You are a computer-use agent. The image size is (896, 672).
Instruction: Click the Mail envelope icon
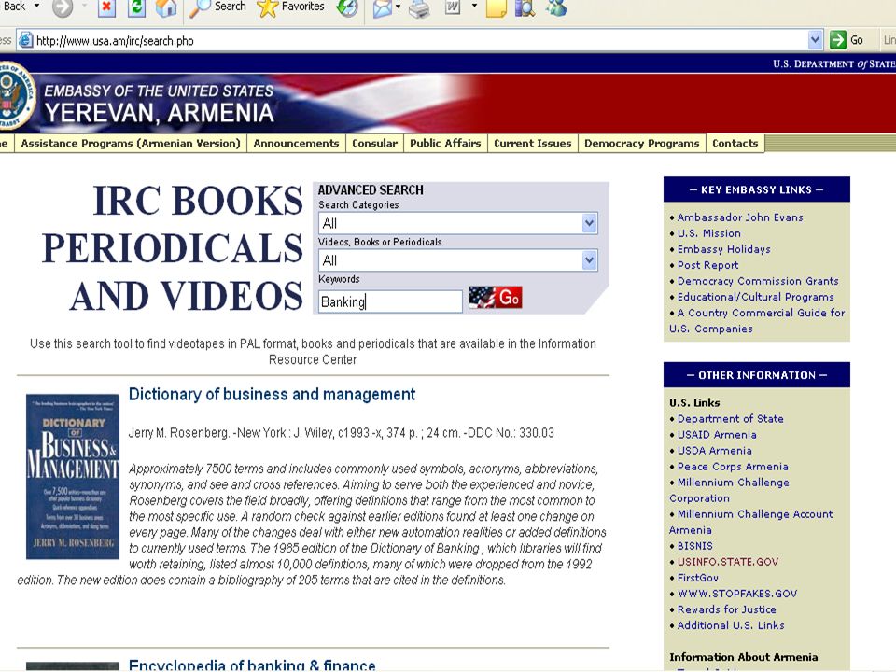(382, 8)
